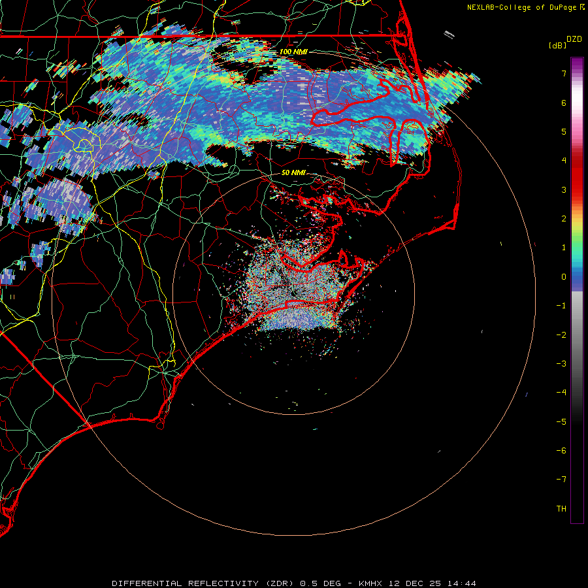Click the -1 value on the scale
Viewport: 588px width, 588px height.
(x=561, y=306)
